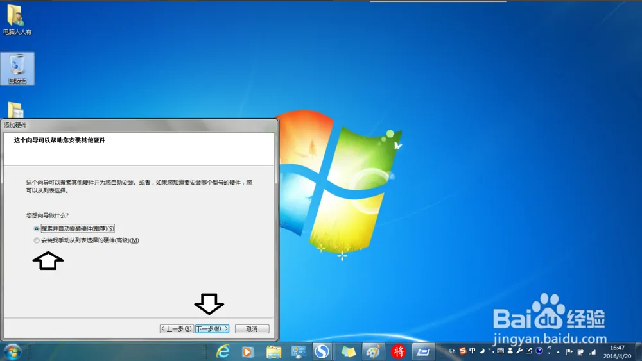Image resolution: width=642 pixels, height=361 pixels.
Task: Select 搜索并自动安装硬件(推荐) radio option
Action: point(37,228)
